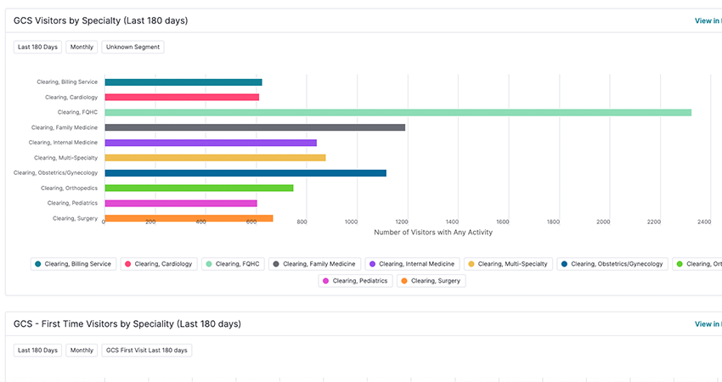Select the gray Clearing, Family Medicine bar

(x=255, y=127)
